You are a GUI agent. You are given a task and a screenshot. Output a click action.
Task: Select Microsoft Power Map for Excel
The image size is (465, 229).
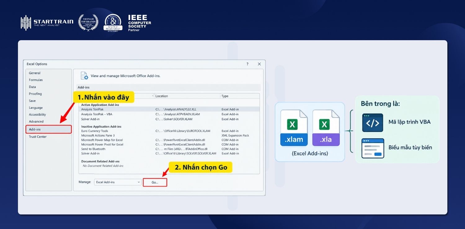[170, 140]
